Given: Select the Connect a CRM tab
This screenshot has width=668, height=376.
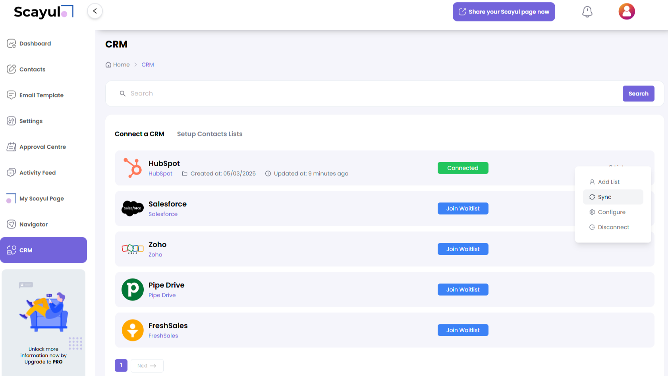Looking at the screenshot, I should [139, 134].
